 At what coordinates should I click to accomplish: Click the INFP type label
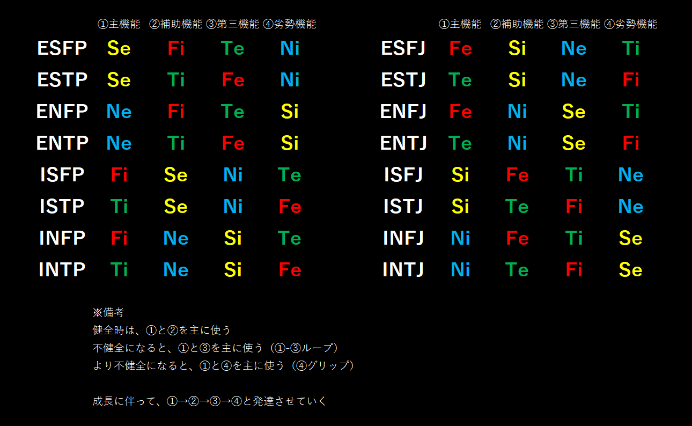pyautogui.click(x=63, y=238)
